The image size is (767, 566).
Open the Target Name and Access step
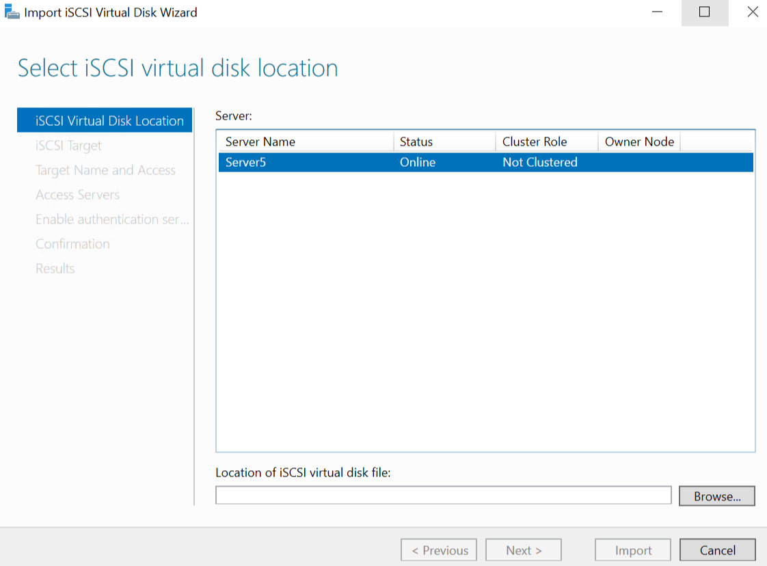[105, 170]
